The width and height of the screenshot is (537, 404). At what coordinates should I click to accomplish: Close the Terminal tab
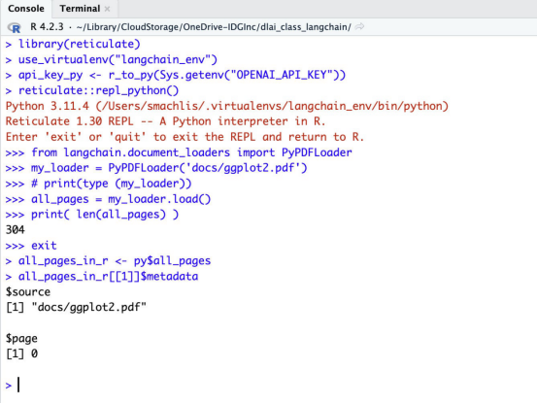(x=107, y=9)
